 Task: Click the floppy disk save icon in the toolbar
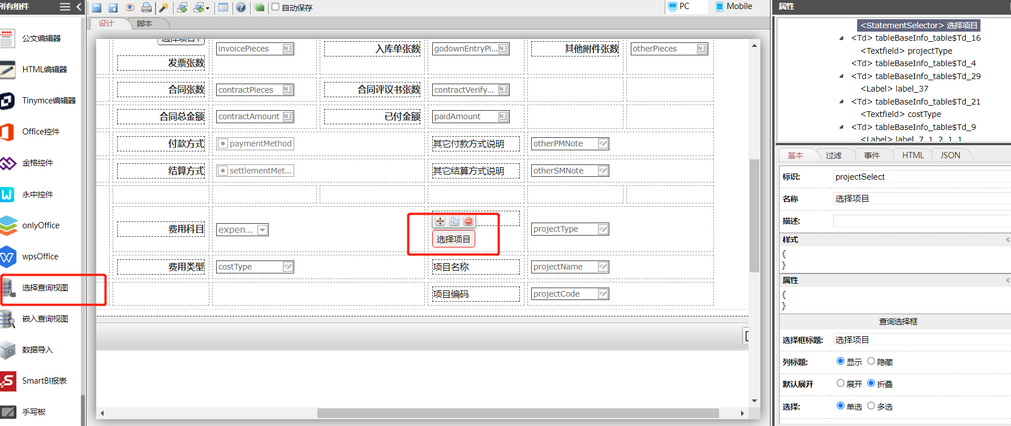113,8
